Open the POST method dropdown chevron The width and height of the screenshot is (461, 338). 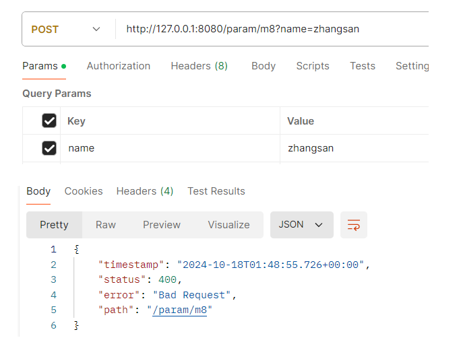pyautogui.click(x=96, y=29)
